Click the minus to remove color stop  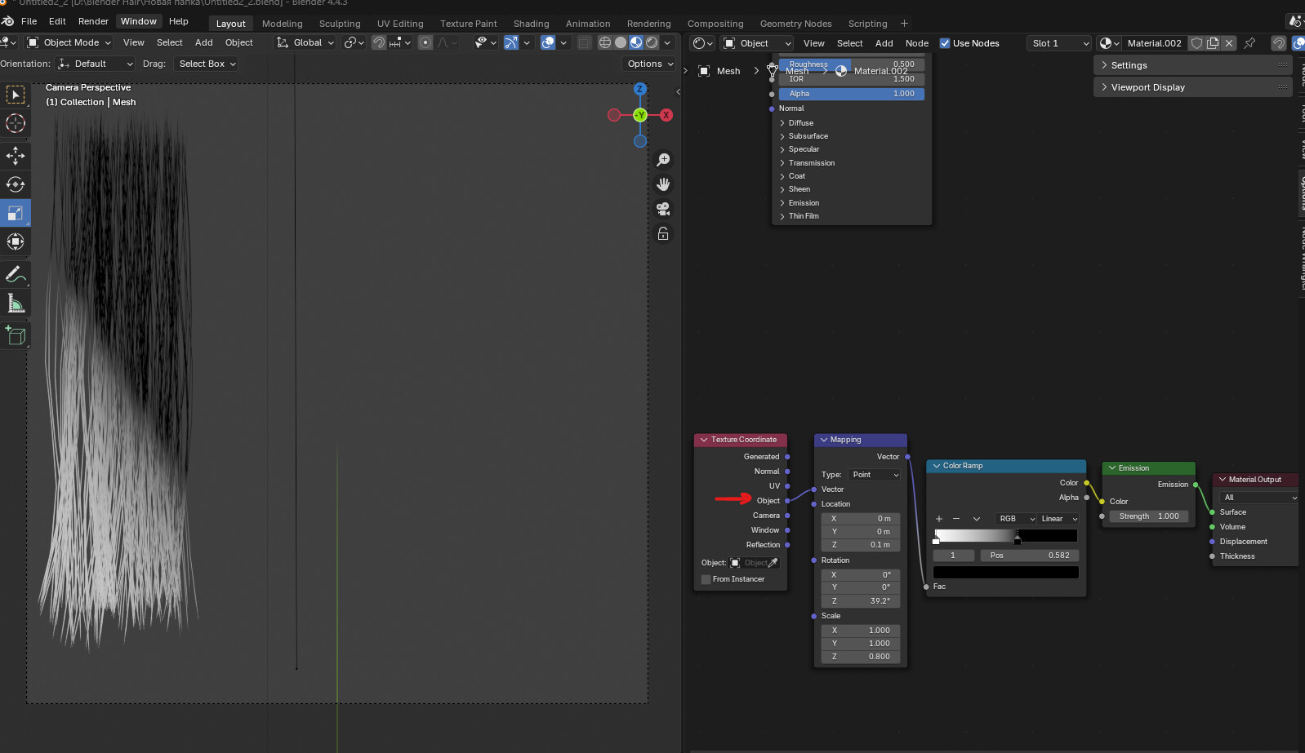click(956, 519)
